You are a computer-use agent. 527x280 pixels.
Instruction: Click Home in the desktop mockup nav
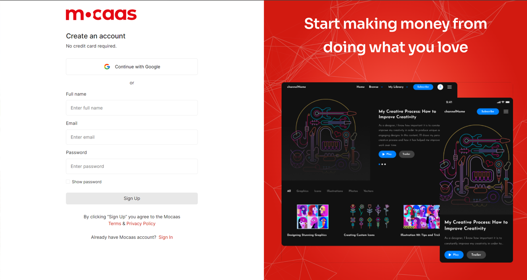click(360, 87)
